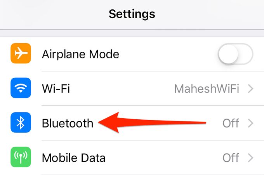Expand Mobile Data with its chevron arrow

tap(251, 158)
